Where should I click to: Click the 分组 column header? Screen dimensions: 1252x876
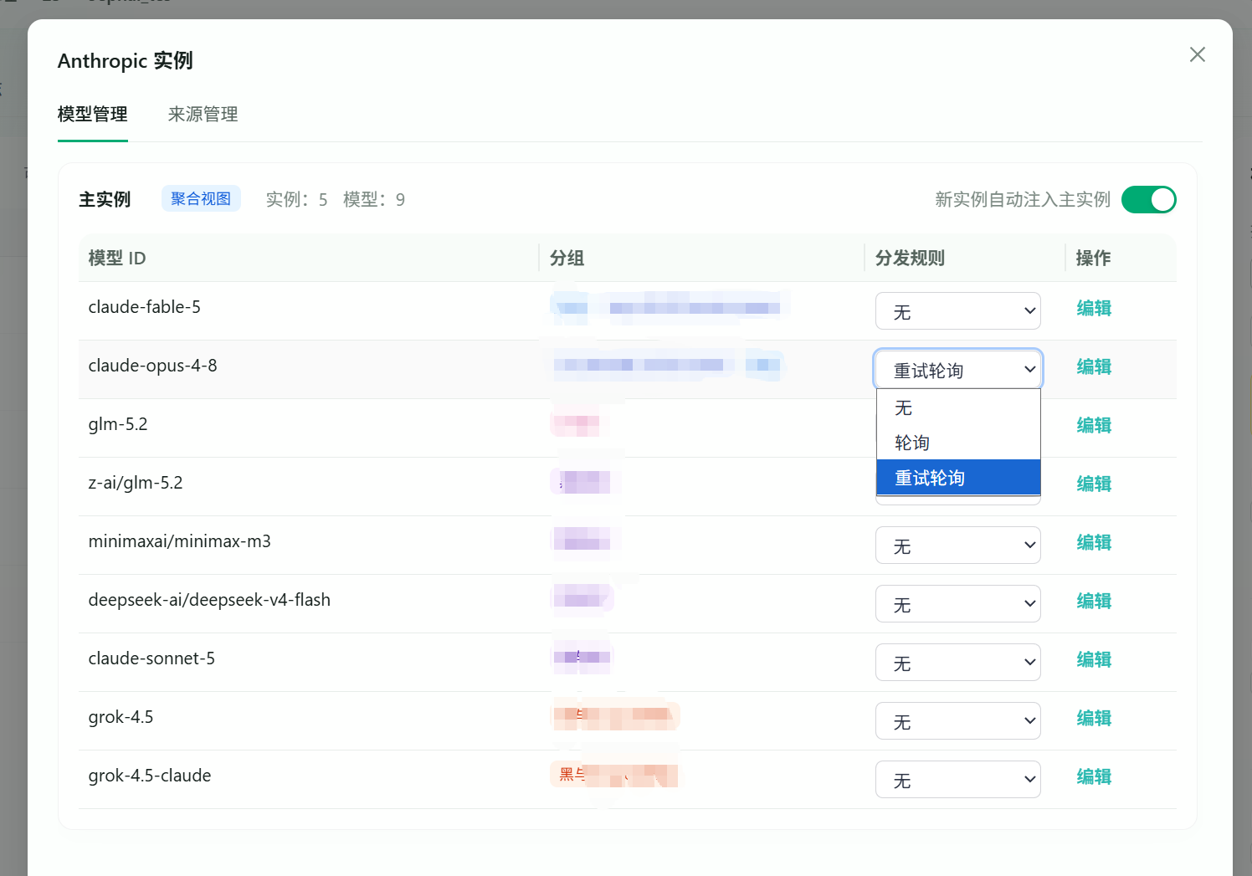[567, 258]
